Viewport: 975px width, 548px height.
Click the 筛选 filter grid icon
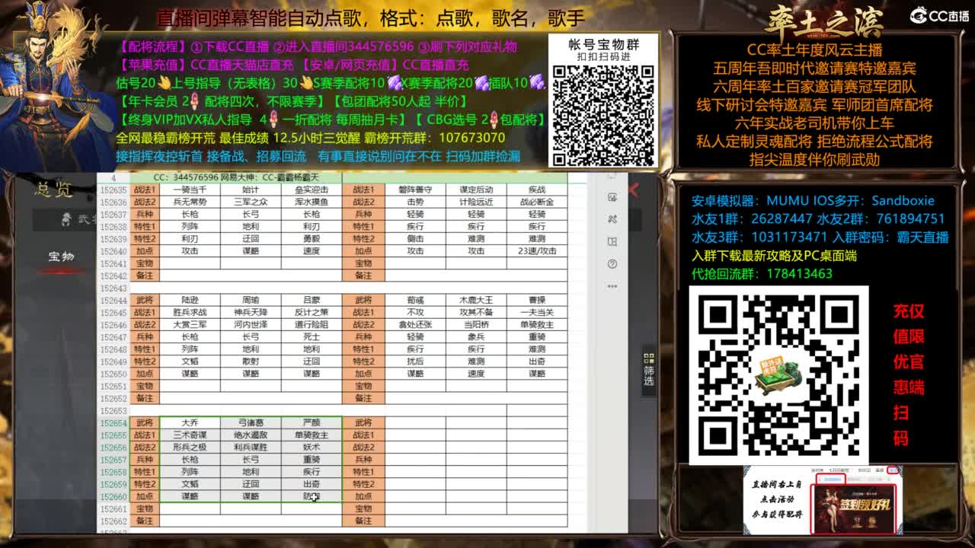pyautogui.click(x=647, y=358)
